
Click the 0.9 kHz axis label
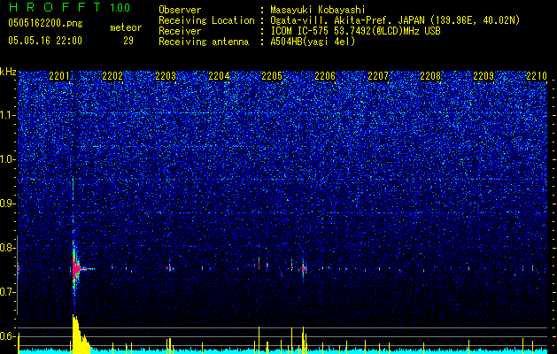click(x=8, y=204)
